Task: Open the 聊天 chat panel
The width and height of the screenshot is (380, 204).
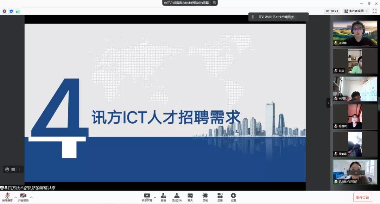Action: coord(190,196)
